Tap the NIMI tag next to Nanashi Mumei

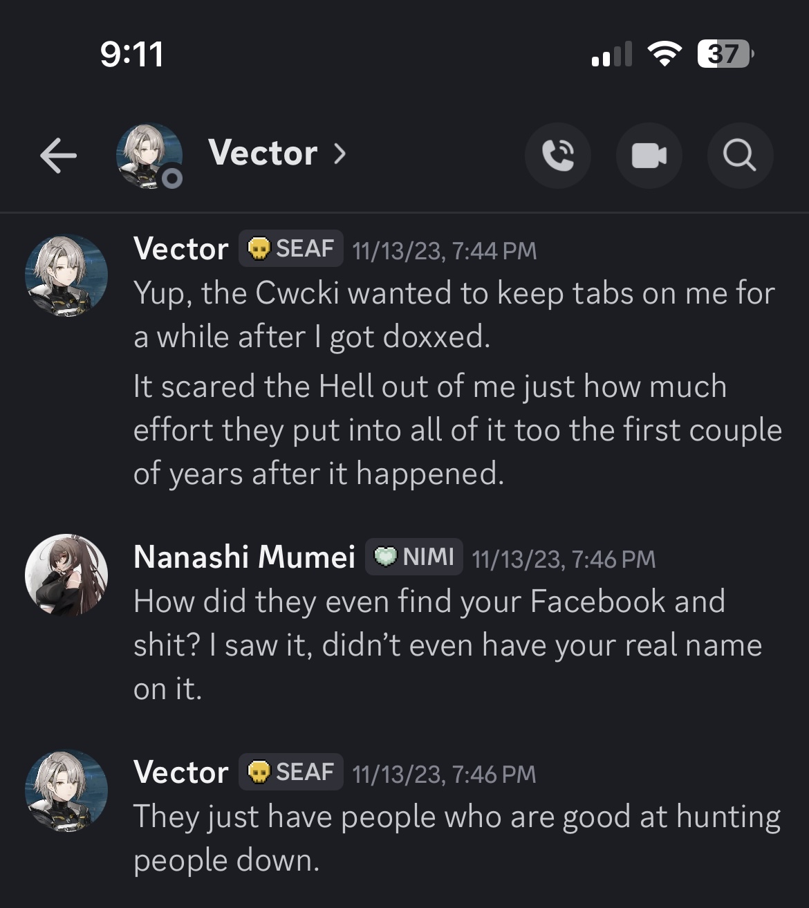[x=414, y=557]
